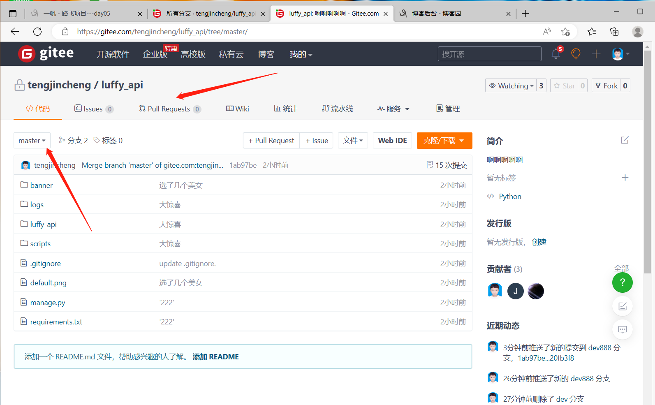Image resolution: width=655 pixels, height=405 pixels.
Task: Open 企业版 in the navbar
Action: pos(155,54)
